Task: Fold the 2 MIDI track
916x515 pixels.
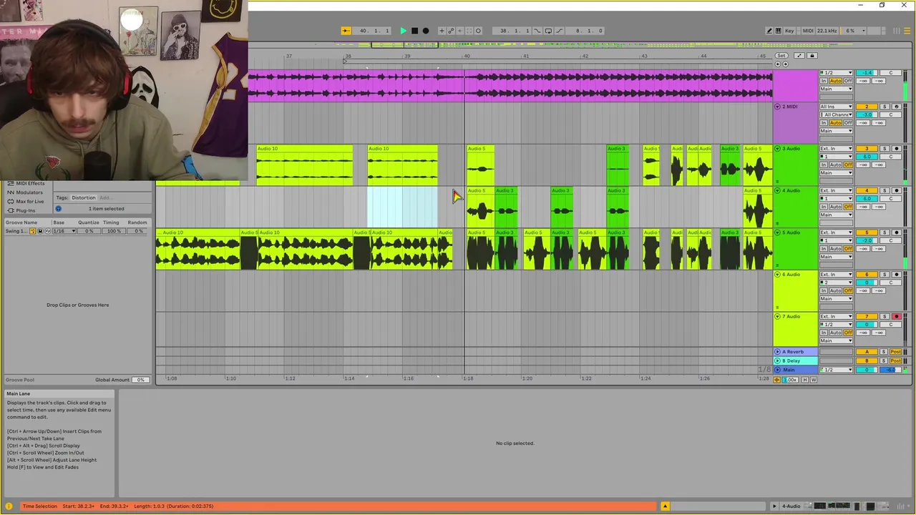Action: click(778, 107)
